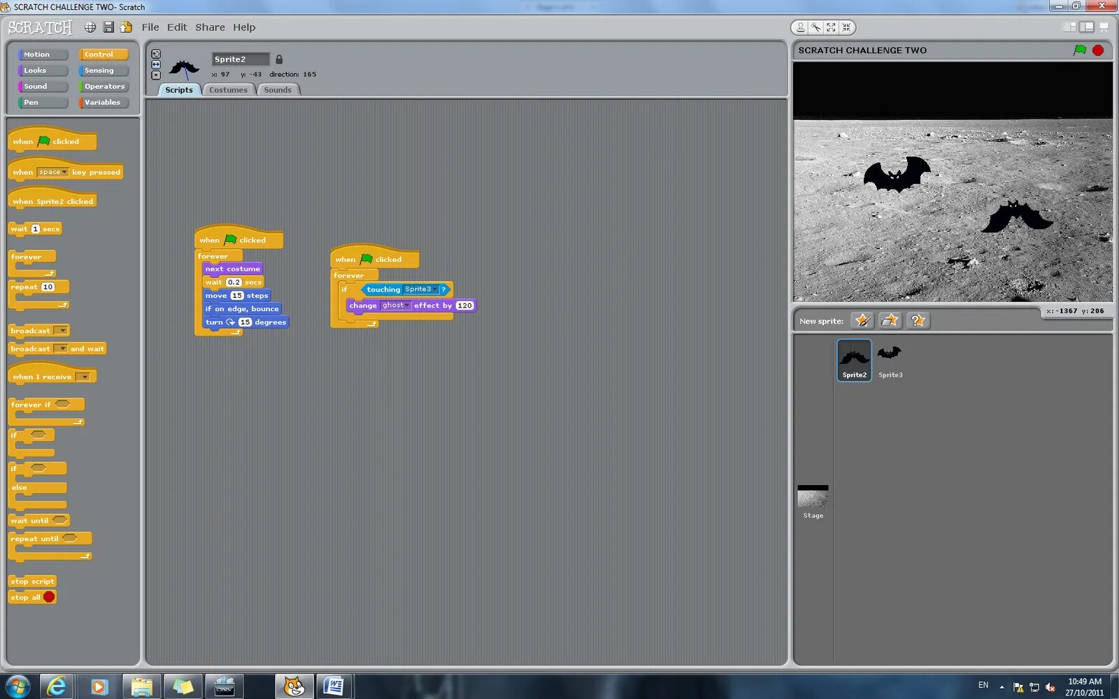Choose a new sprite from file

click(890, 320)
